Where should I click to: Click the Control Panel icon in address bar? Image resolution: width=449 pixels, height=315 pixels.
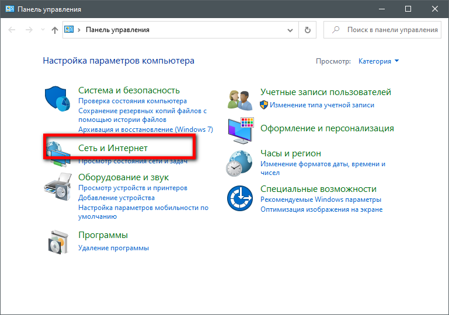point(69,29)
